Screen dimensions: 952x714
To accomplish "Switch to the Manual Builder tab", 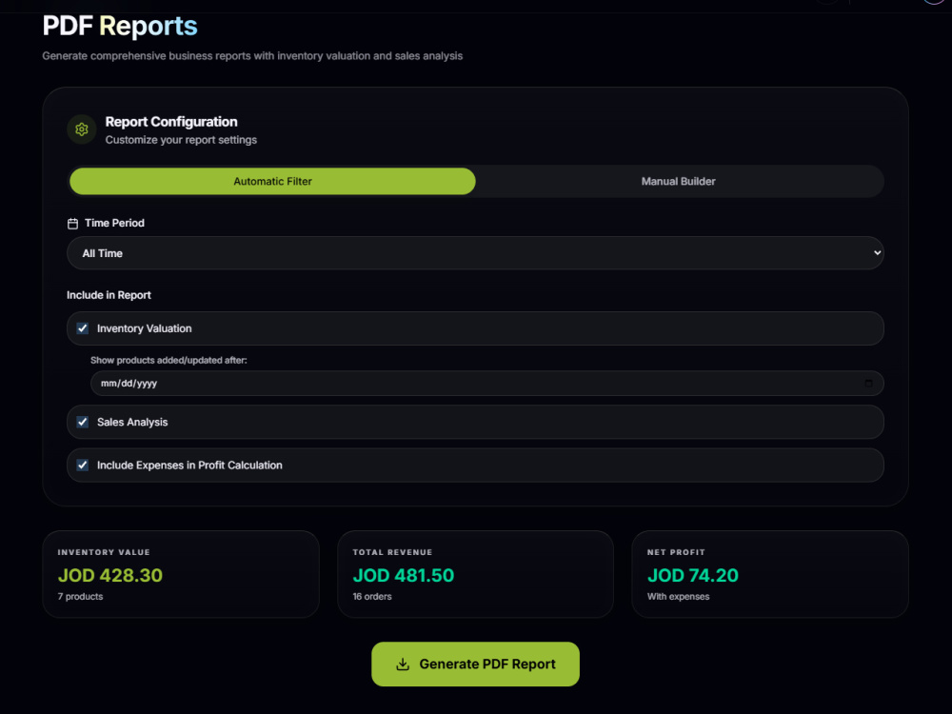I will click(678, 182).
